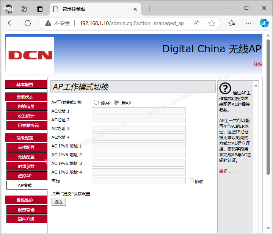Select 无线配置 in the sidebar
The image size is (273, 235).
pos(27,157)
